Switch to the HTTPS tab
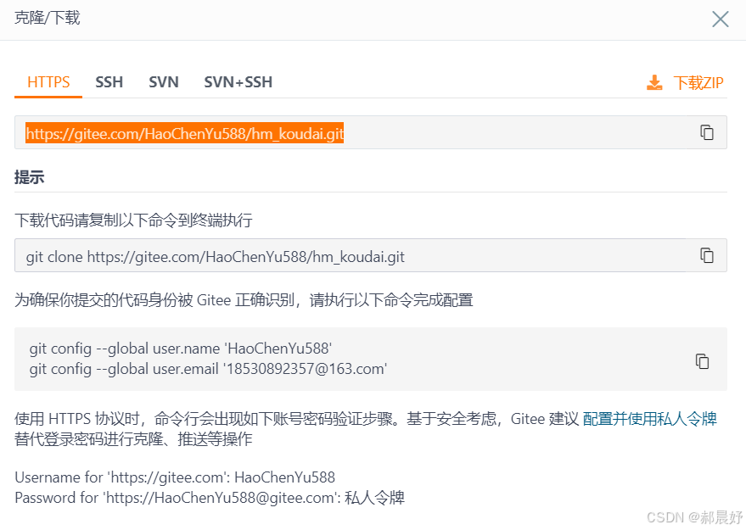746x530 pixels. tap(48, 82)
